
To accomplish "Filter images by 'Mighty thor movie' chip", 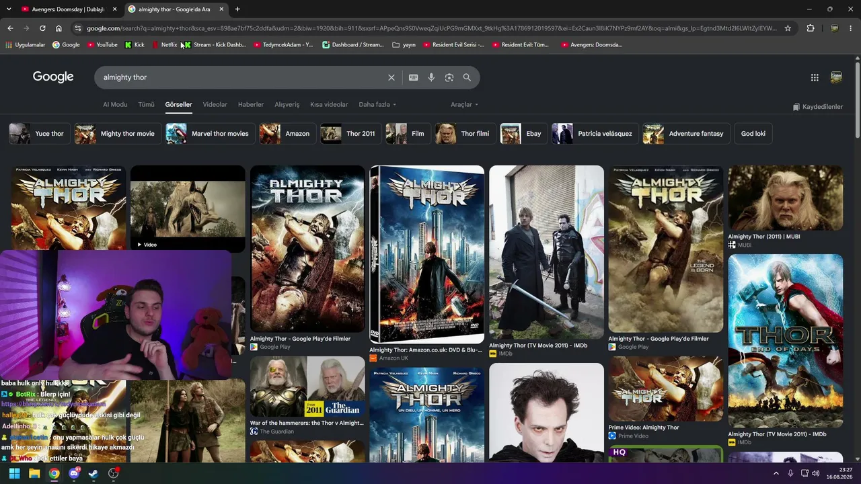I will click(x=117, y=134).
